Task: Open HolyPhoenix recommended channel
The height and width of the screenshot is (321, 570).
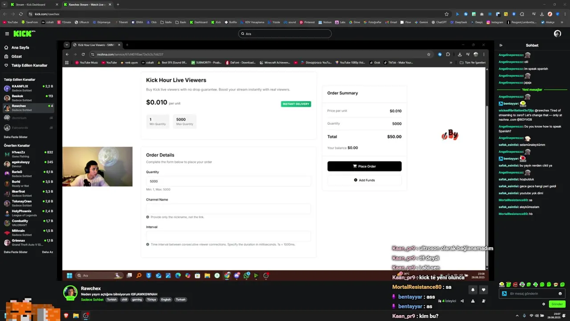Action: pyautogui.click(x=28, y=213)
